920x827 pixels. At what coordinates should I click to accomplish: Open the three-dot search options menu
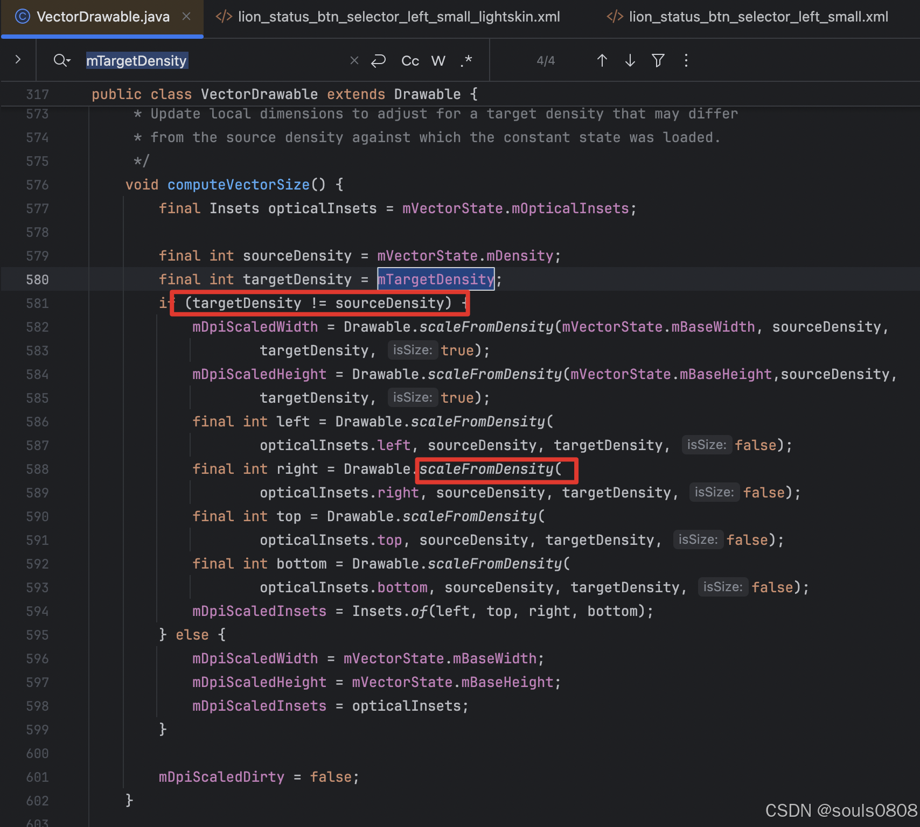click(686, 60)
